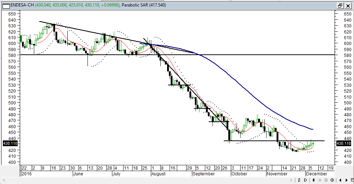Click the August month label

158,174
